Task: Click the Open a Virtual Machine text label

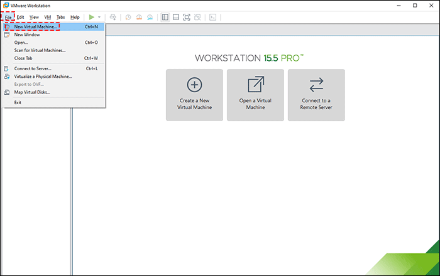Action: (x=255, y=104)
